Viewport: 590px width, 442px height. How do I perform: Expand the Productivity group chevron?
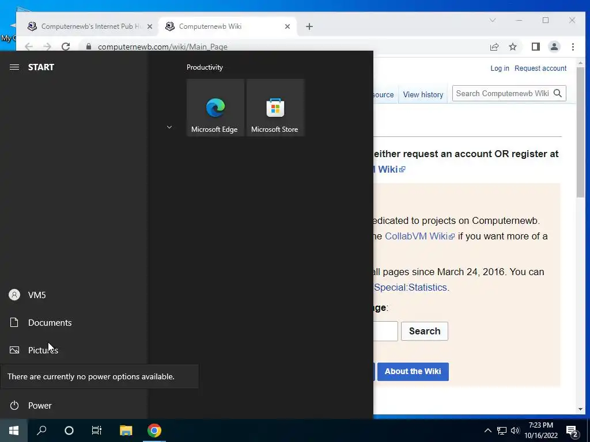(169, 127)
